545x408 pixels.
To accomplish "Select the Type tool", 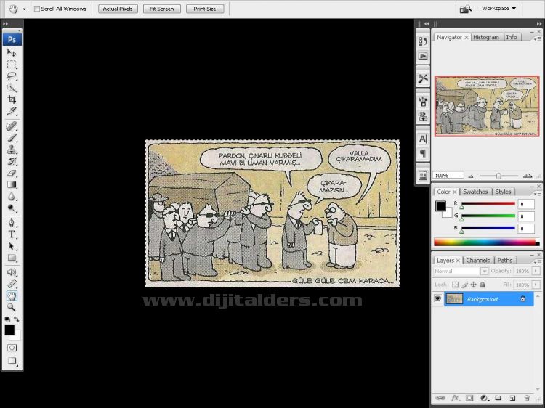I will 12,234.
